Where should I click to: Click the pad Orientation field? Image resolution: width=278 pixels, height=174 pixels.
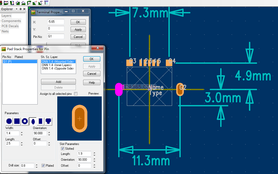[x=40, y=133]
